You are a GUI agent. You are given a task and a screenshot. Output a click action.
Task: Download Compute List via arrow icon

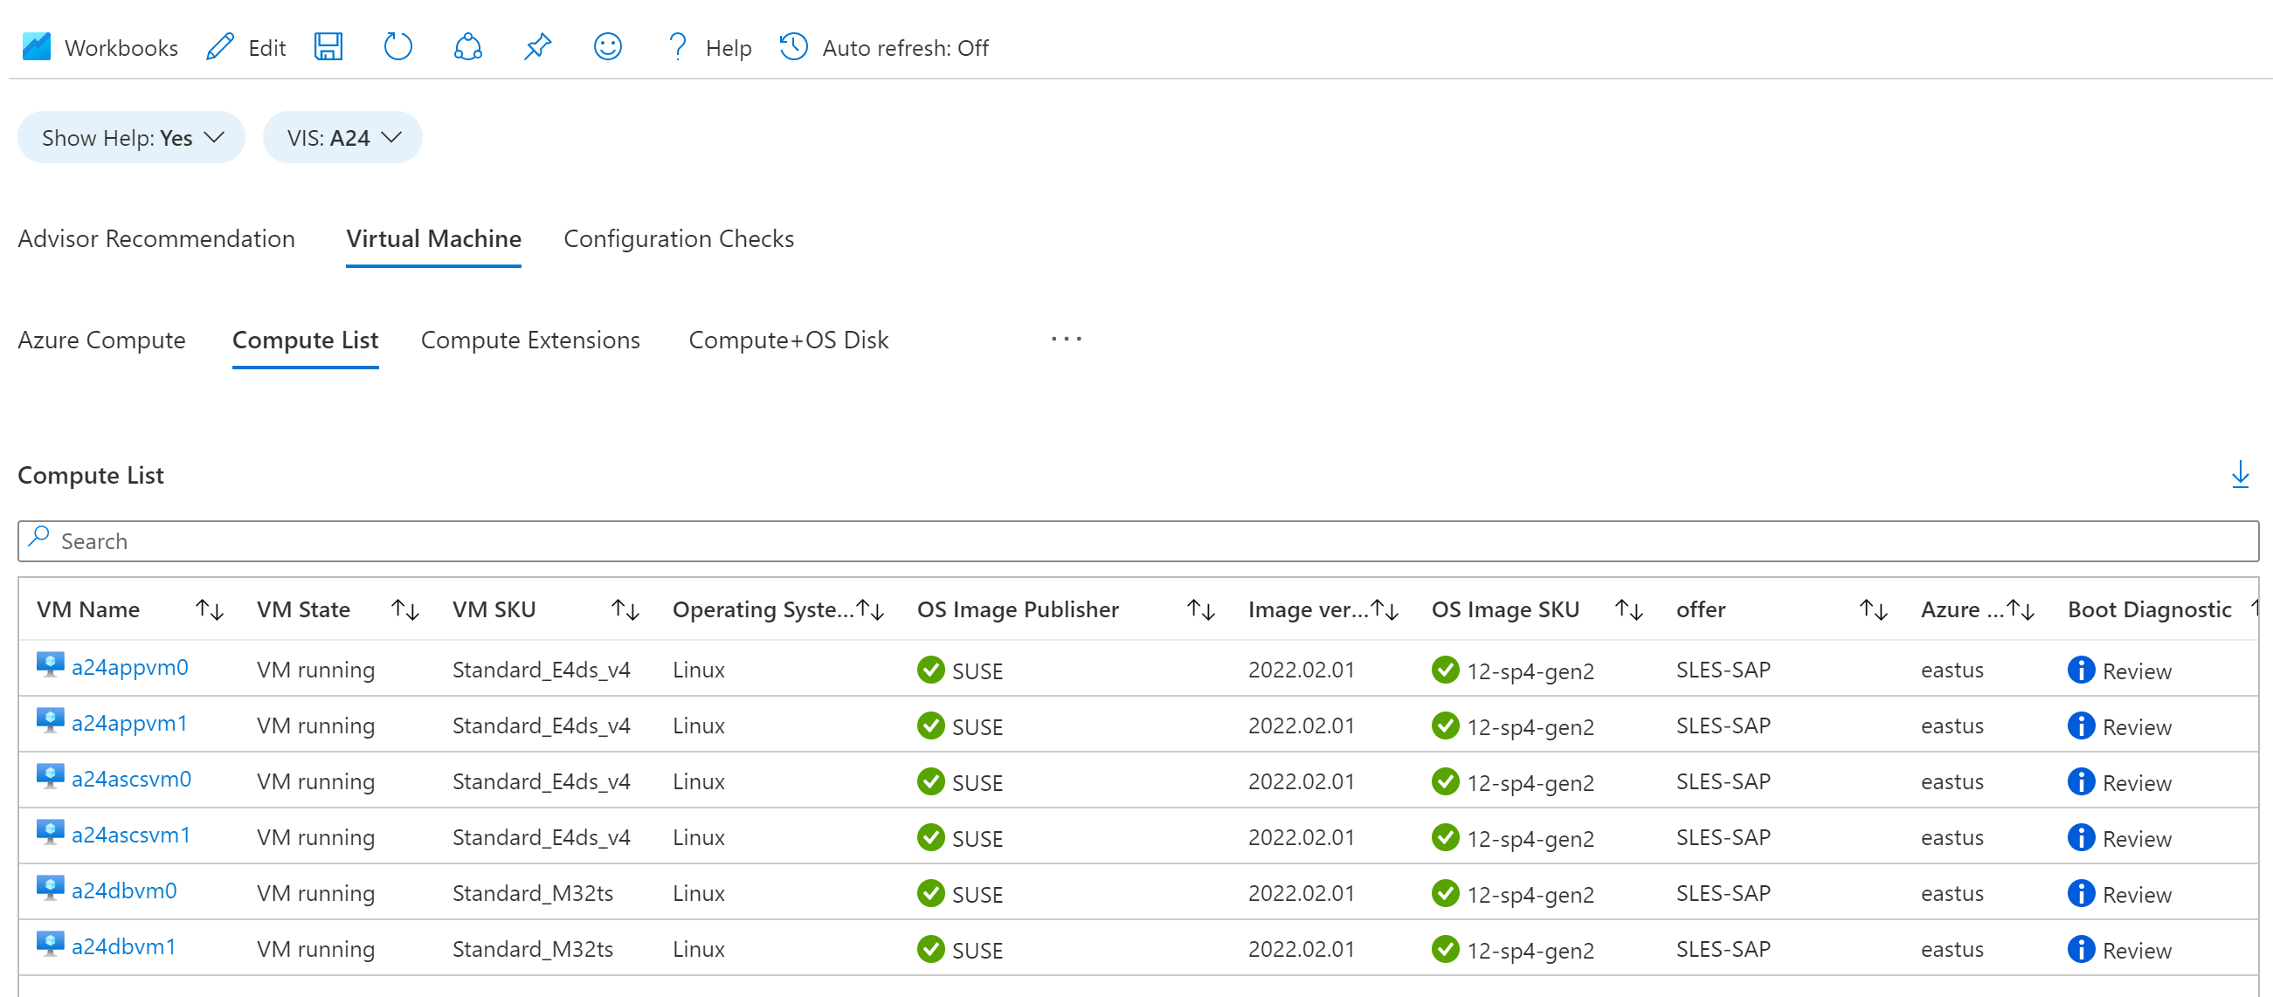pos(2240,474)
